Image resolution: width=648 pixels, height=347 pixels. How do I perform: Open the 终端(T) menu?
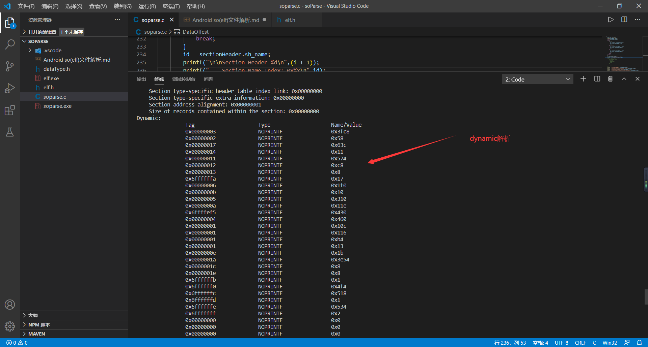(171, 6)
